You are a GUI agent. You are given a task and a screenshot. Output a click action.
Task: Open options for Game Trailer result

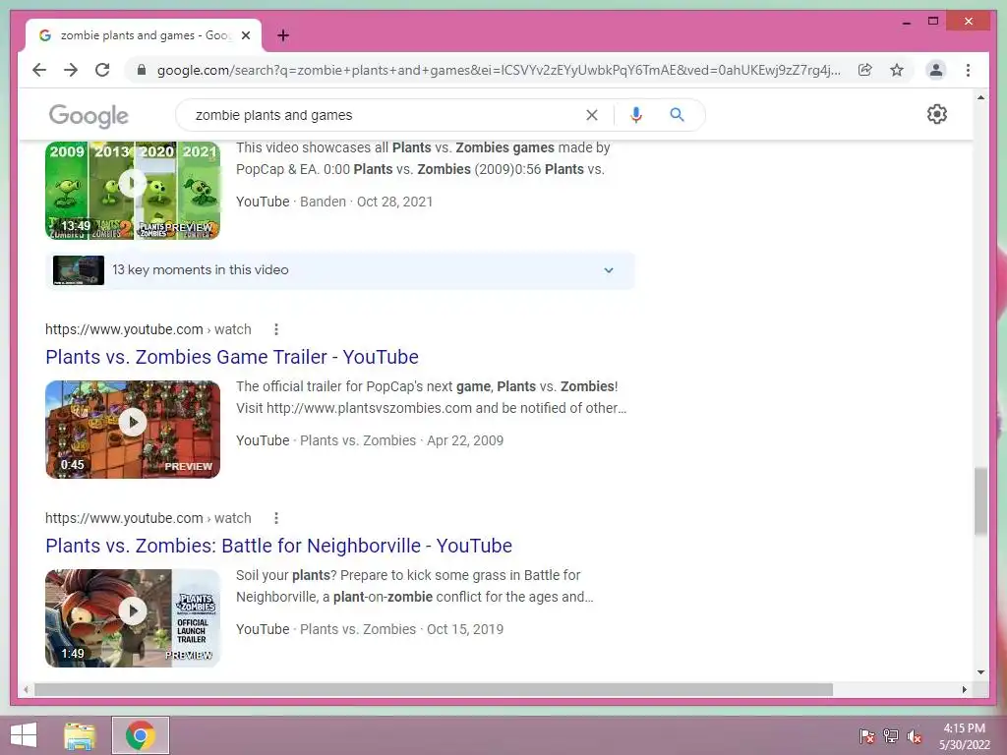coord(276,329)
